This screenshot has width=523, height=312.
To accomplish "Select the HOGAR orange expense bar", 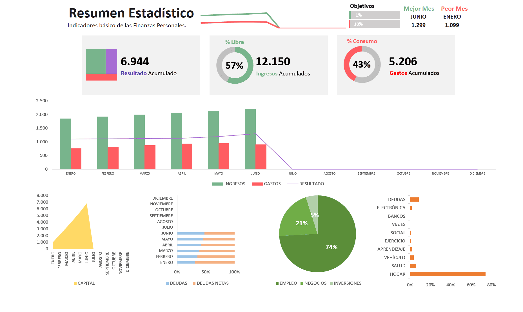I will pos(448,274).
